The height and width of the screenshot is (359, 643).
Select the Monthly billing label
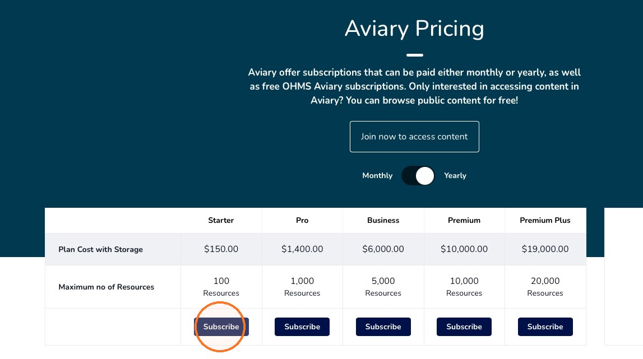click(377, 175)
